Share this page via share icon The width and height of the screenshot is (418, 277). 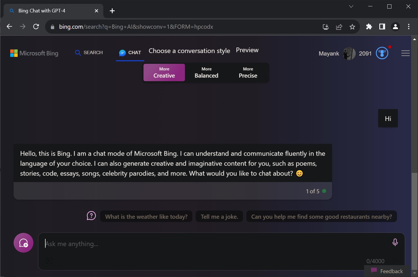(339, 27)
